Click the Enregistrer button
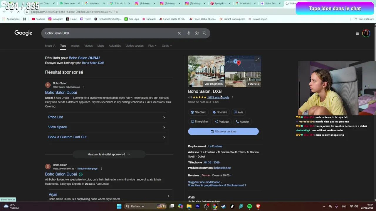376x211 pixels. point(199,122)
